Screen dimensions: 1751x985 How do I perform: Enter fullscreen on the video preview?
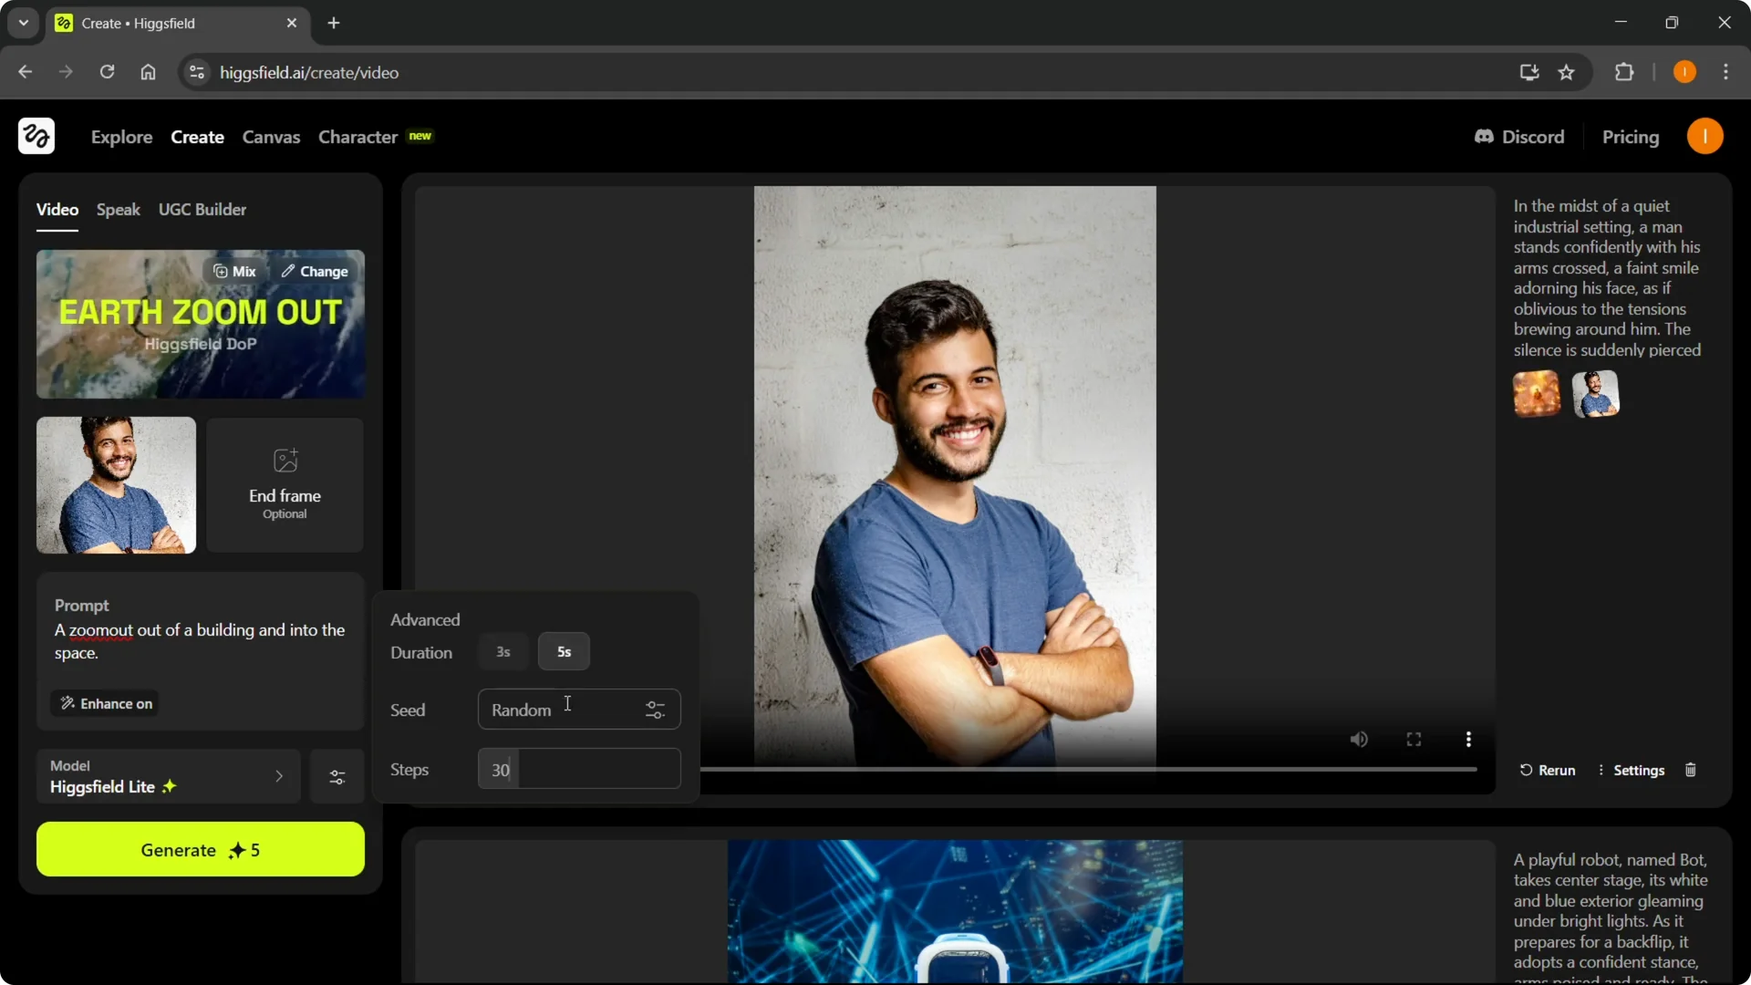tap(1413, 739)
